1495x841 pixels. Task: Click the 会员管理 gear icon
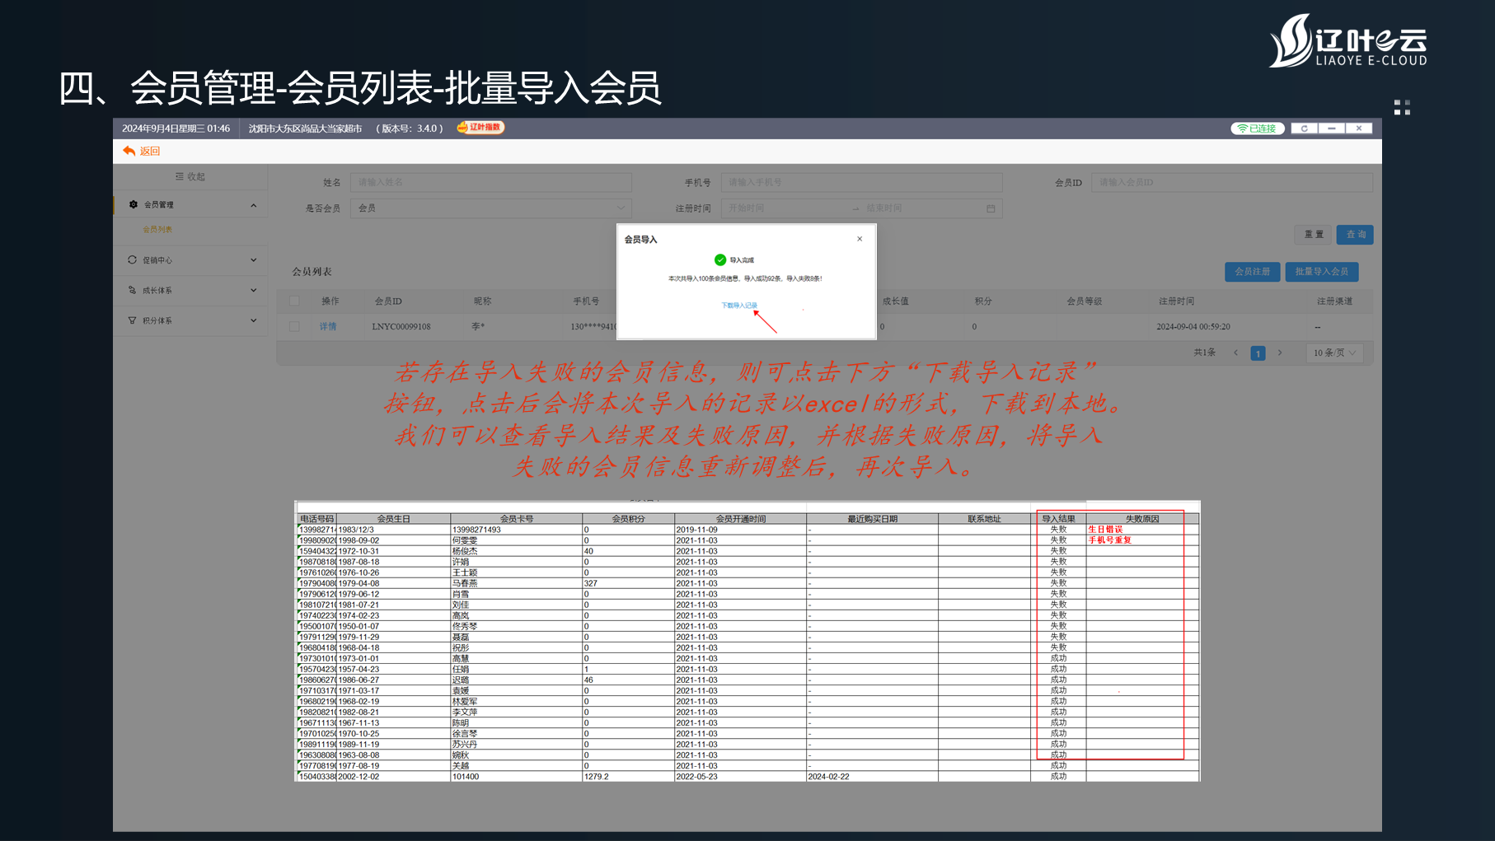(133, 204)
